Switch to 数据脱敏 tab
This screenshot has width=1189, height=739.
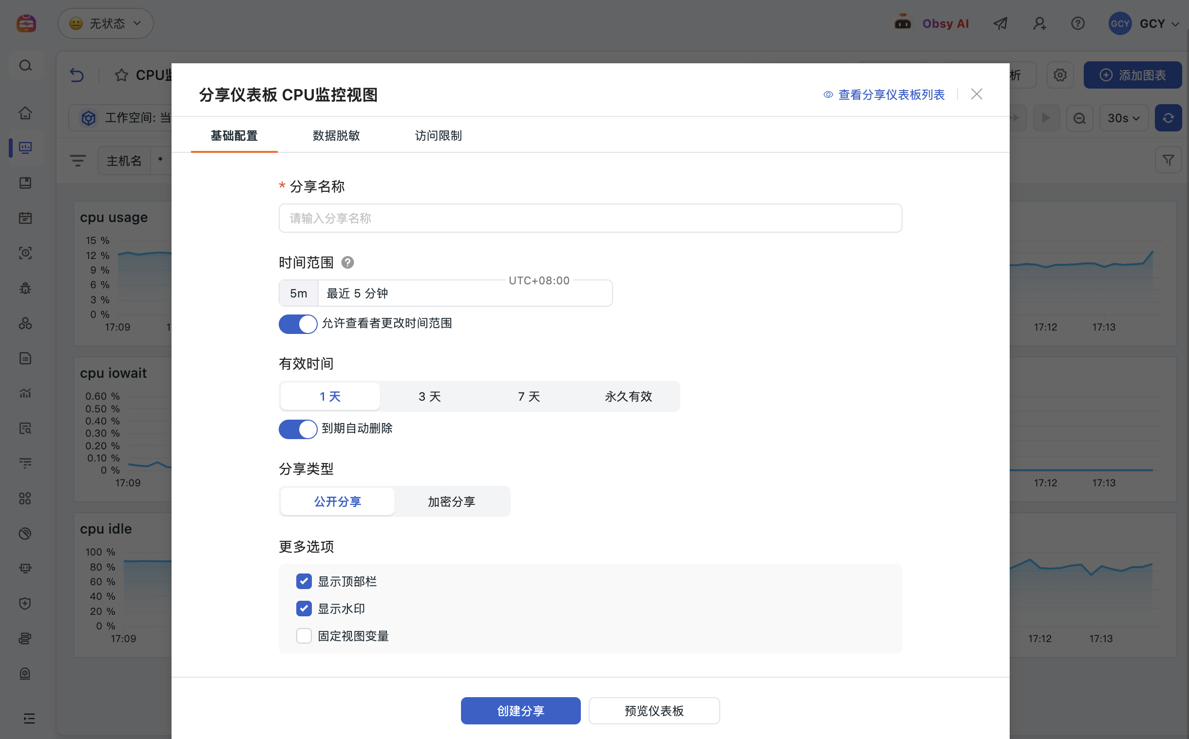[x=336, y=135]
